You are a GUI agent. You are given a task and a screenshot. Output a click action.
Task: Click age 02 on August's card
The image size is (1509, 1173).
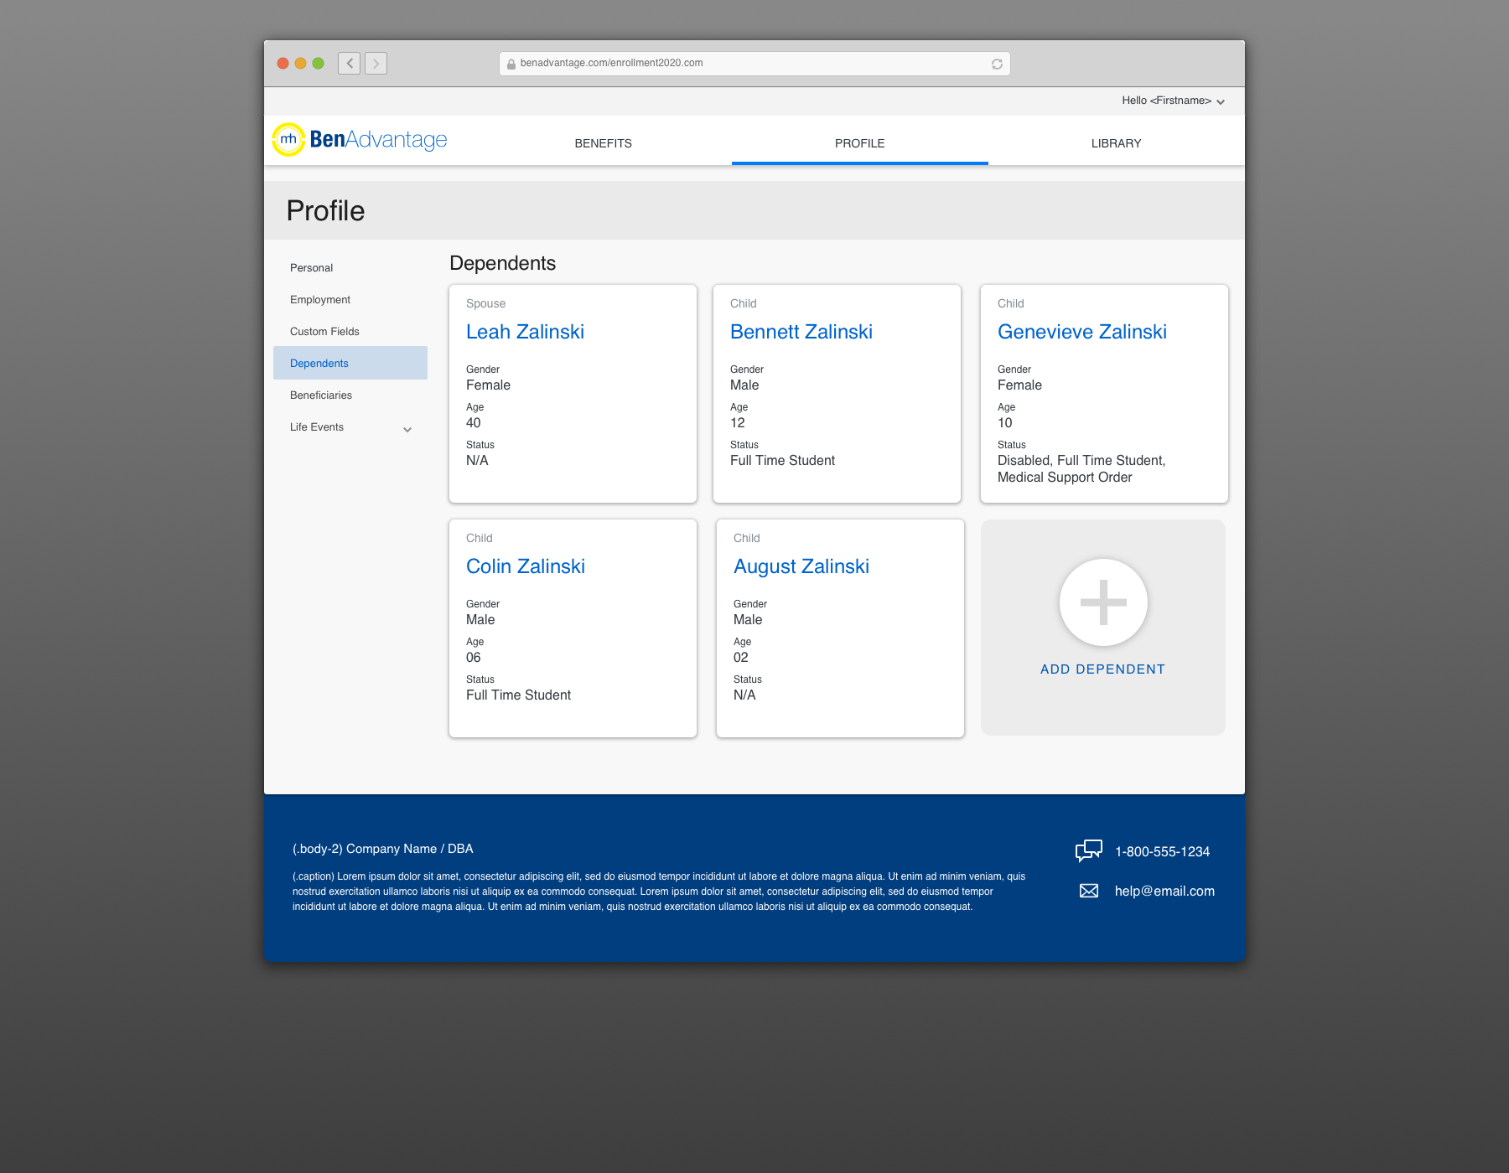coord(741,658)
